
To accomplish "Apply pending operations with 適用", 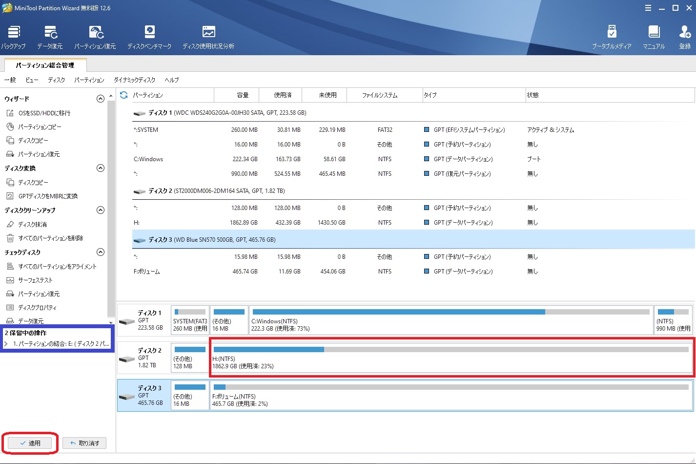I will 30,443.
